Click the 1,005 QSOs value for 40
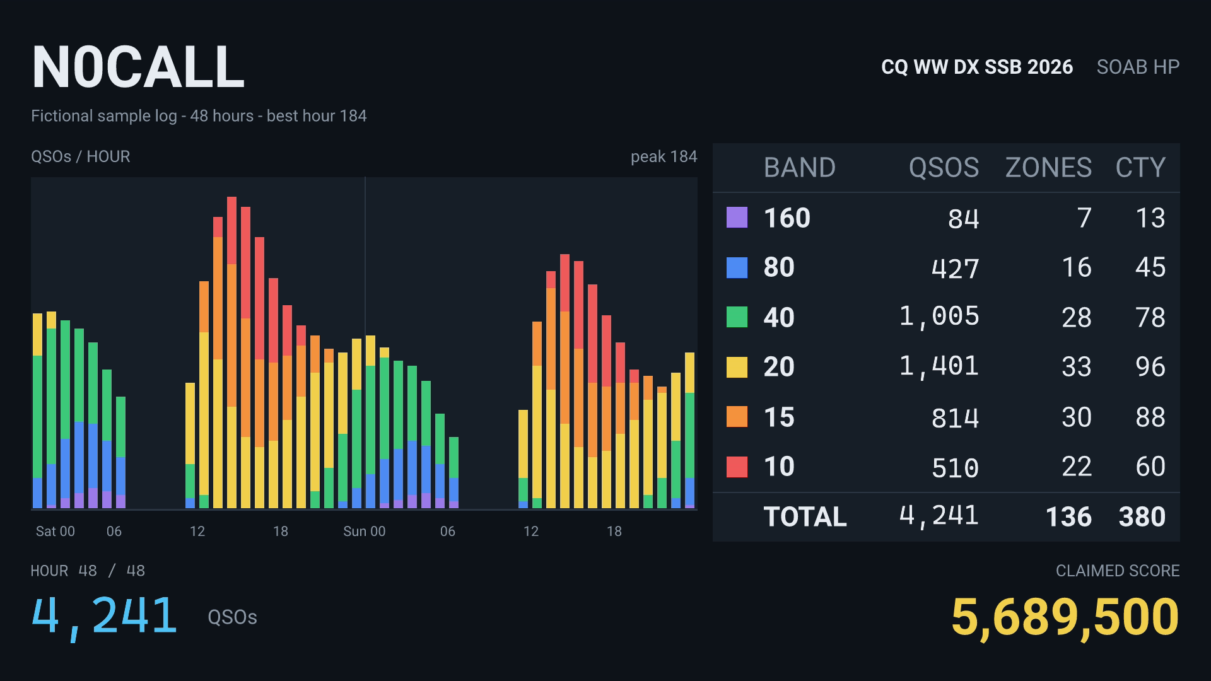 point(939,317)
